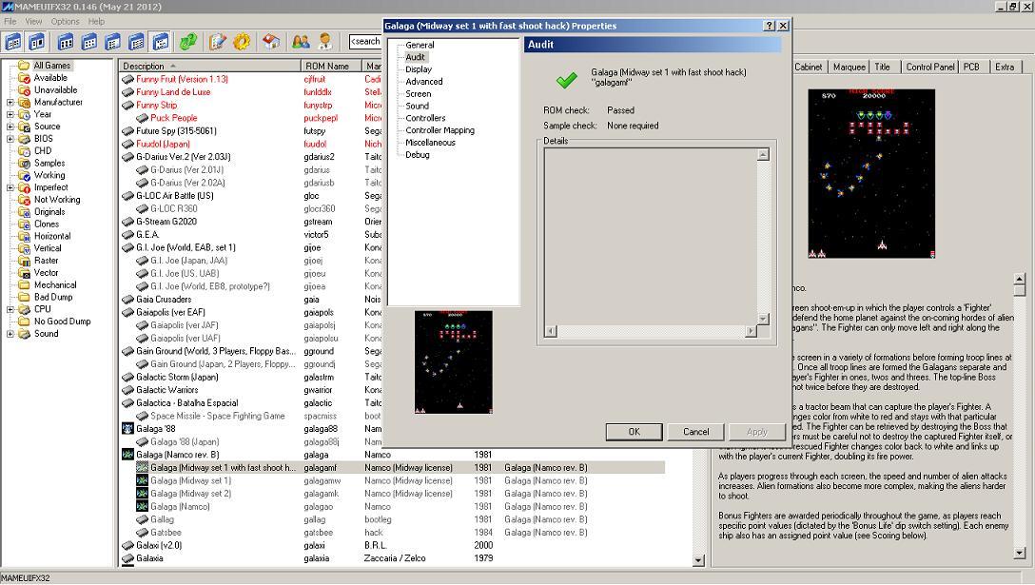The width and height of the screenshot is (1035, 585).
Task: Click the two-people icon in toolbar
Action: pyautogui.click(x=301, y=42)
